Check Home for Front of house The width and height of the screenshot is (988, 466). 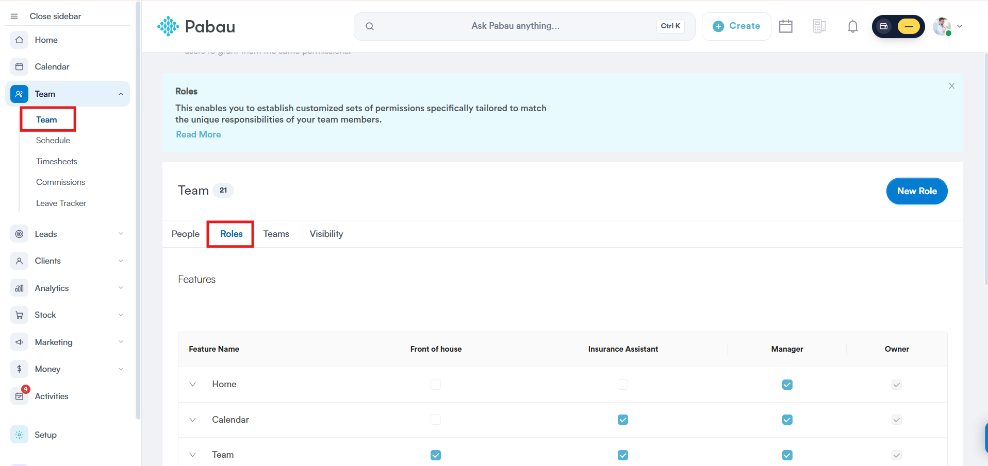[436, 385]
